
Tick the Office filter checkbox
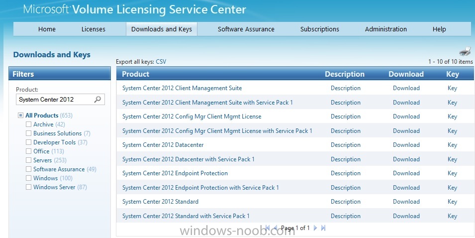coord(28,151)
